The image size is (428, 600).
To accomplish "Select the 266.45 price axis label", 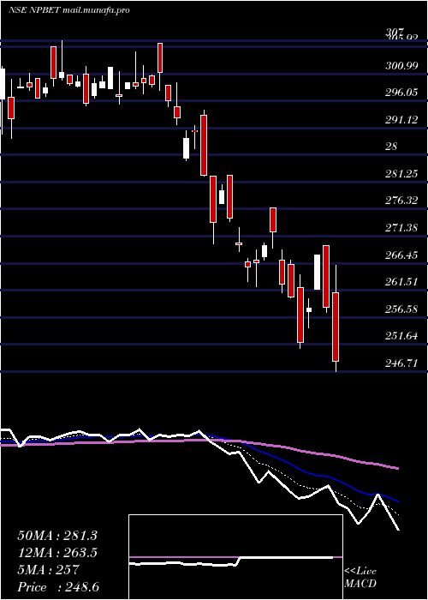I will tap(401, 255).
